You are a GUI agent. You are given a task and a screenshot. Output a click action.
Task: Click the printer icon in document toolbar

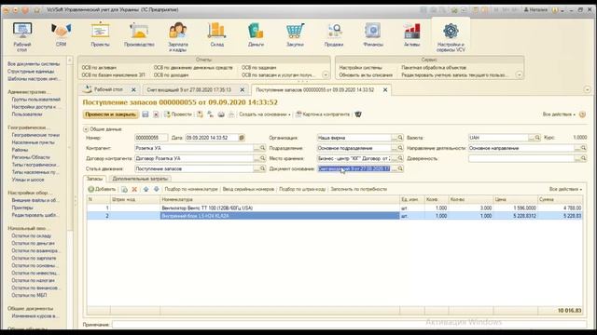(x=221, y=114)
